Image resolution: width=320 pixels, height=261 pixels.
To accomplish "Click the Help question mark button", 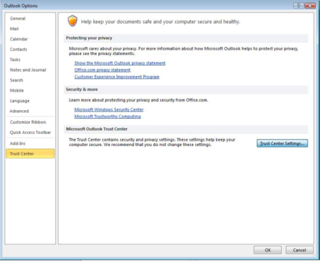I will click(299, 6).
